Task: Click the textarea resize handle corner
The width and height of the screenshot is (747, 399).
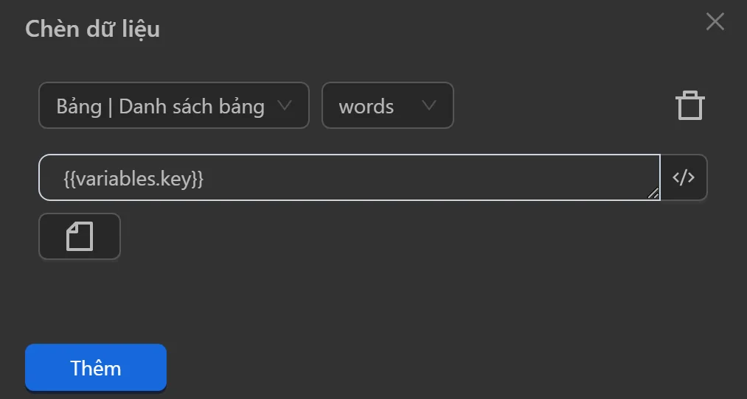Action: [653, 194]
